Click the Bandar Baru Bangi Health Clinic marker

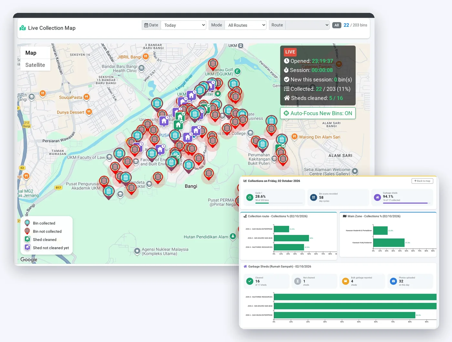pyautogui.click(x=141, y=68)
